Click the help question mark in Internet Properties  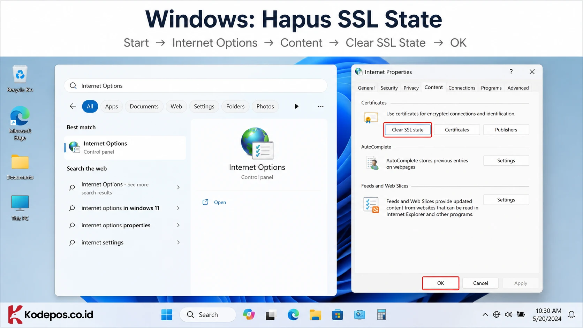(511, 71)
